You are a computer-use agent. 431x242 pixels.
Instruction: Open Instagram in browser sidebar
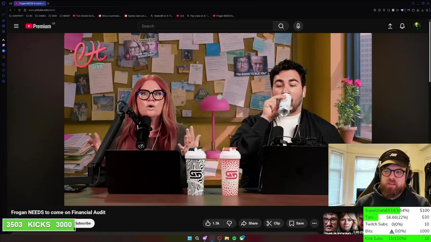(3, 56)
